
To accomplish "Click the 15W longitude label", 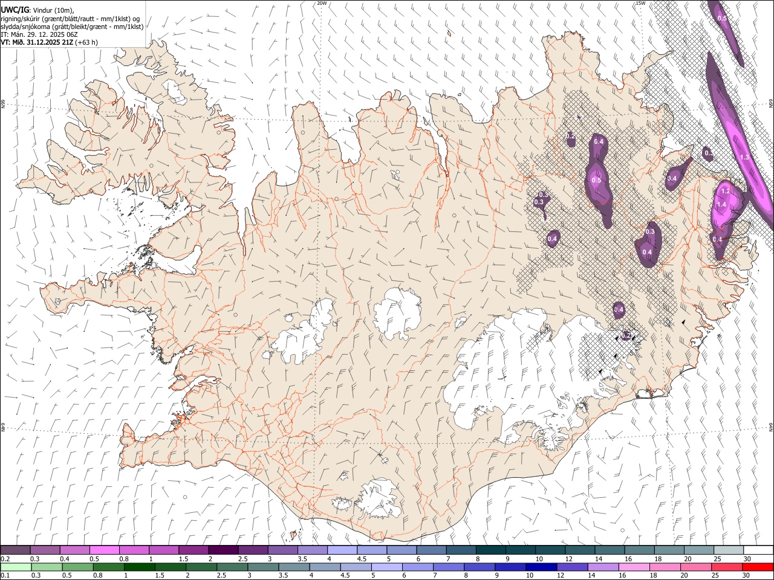I will [x=641, y=3].
